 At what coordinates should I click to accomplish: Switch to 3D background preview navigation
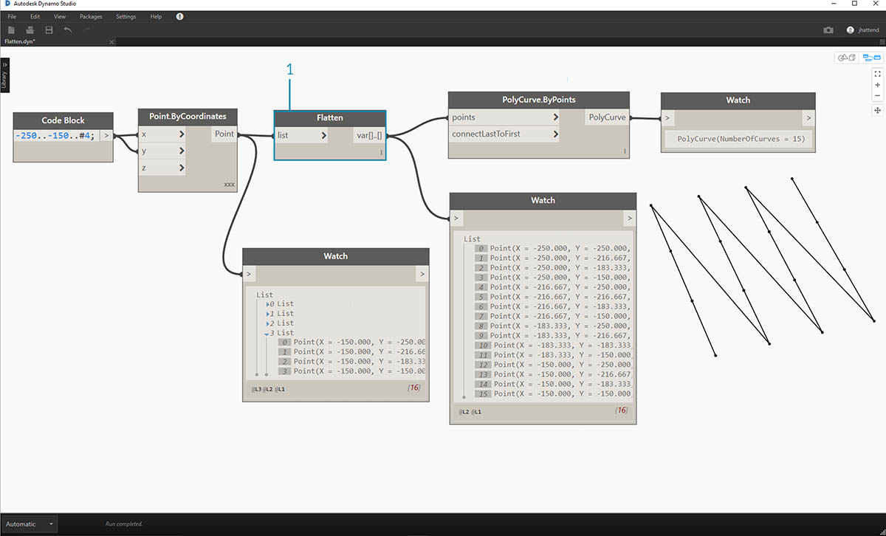pyautogui.click(x=845, y=58)
